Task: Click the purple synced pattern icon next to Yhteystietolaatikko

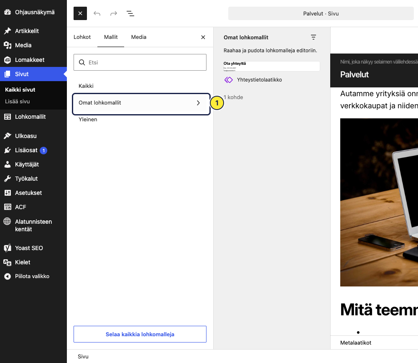Action: click(229, 80)
